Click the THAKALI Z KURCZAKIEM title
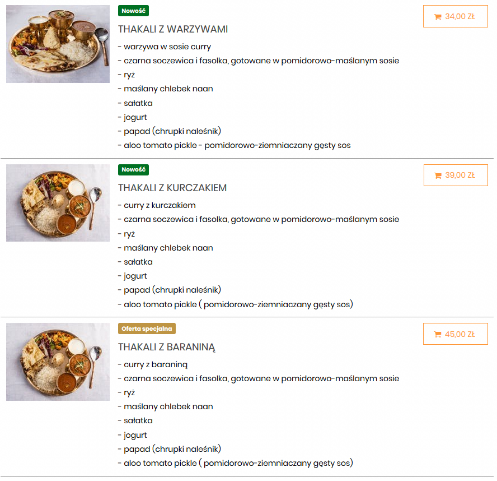 172,188
